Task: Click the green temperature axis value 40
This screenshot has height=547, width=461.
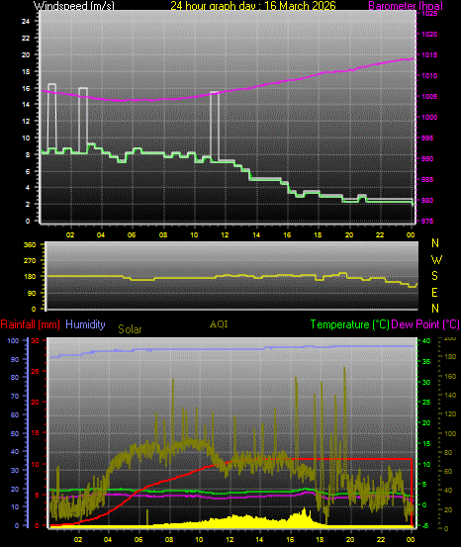Action: [x=426, y=341]
